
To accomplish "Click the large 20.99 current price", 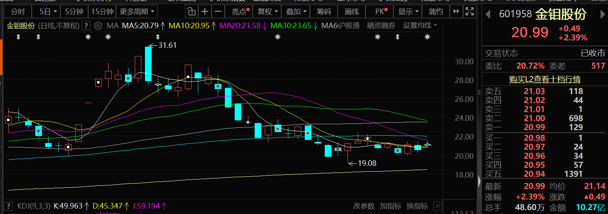I will click(x=530, y=33).
